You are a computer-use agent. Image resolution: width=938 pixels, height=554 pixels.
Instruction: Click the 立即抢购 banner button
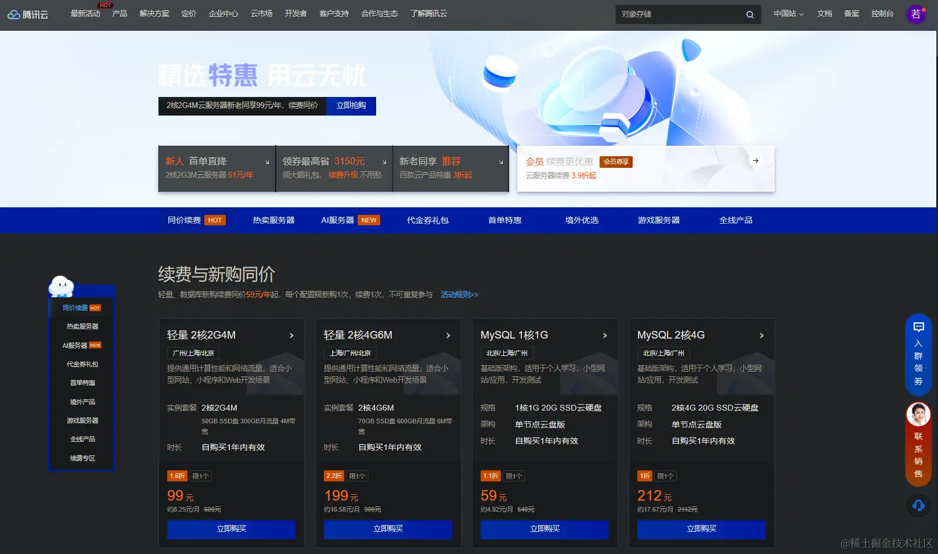pyautogui.click(x=351, y=106)
